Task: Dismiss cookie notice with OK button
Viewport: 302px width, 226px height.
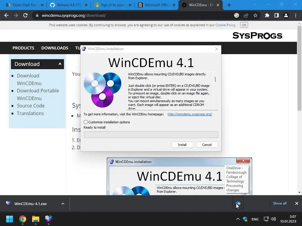Action: 244,25
